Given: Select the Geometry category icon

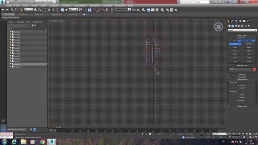Looking at the screenshot, I should coord(229,26).
